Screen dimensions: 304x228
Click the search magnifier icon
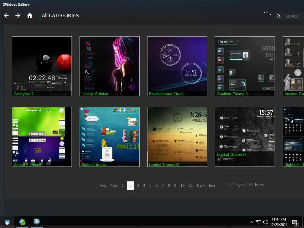[278, 16]
